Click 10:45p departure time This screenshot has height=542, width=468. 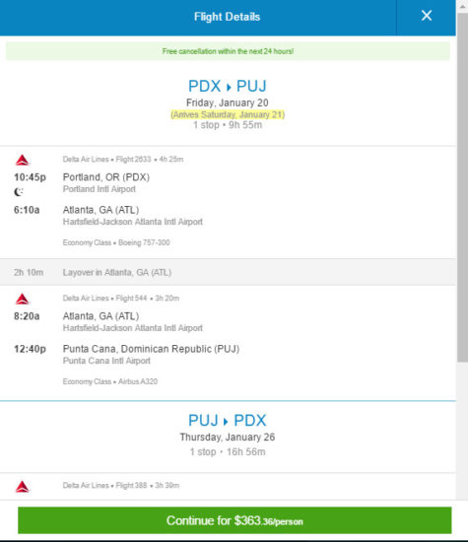click(x=30, y=177)
